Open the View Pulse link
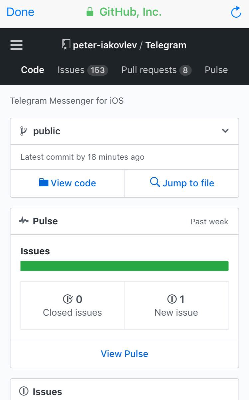 tap(124, 354)
